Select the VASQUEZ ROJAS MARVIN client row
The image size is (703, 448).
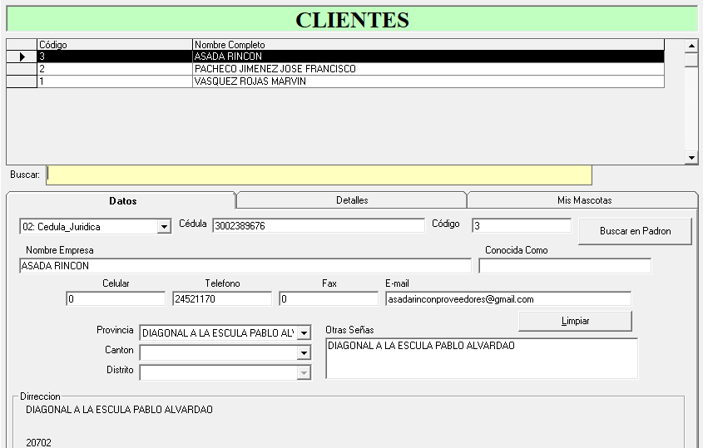349,81
